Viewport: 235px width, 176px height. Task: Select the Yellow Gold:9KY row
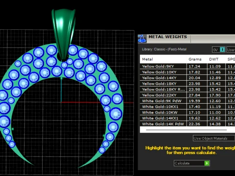click(188, 66)
